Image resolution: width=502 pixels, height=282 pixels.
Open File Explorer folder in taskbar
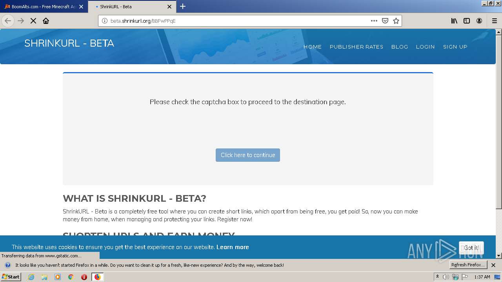[x=44, y=277]
